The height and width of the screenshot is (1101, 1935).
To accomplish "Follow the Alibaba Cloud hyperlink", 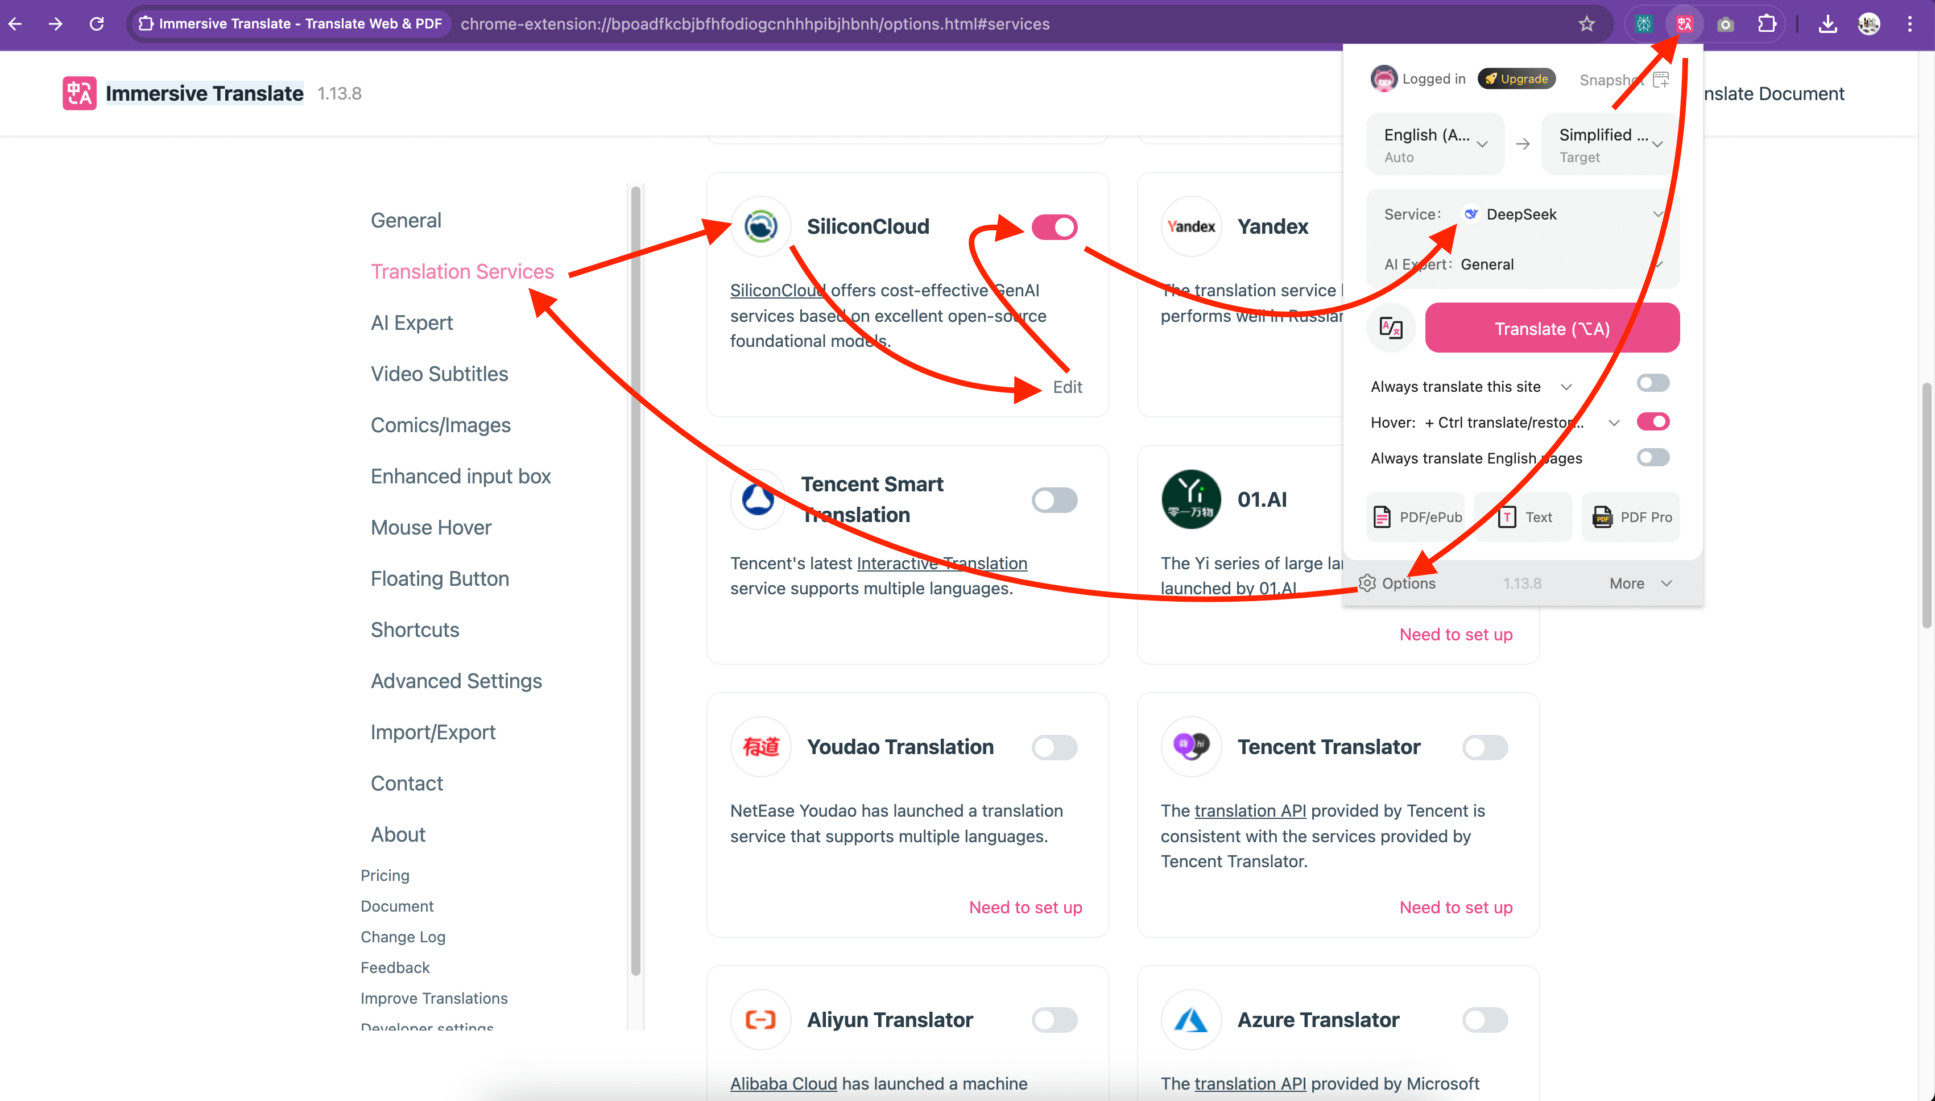I will tap(783, 1083).
